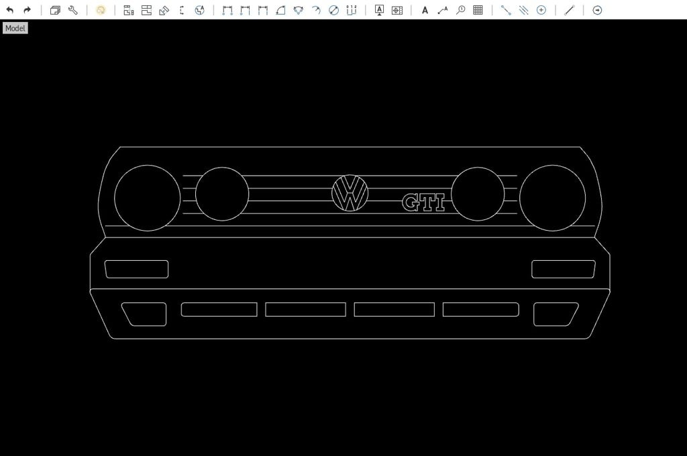
Task: Open the settings wrench icon
Action: (x=73, y=10)
